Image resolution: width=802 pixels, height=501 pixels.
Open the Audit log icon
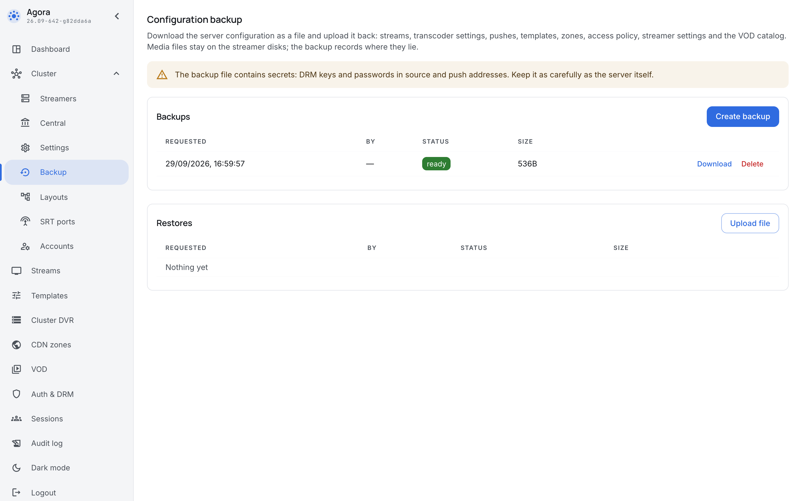16,443
